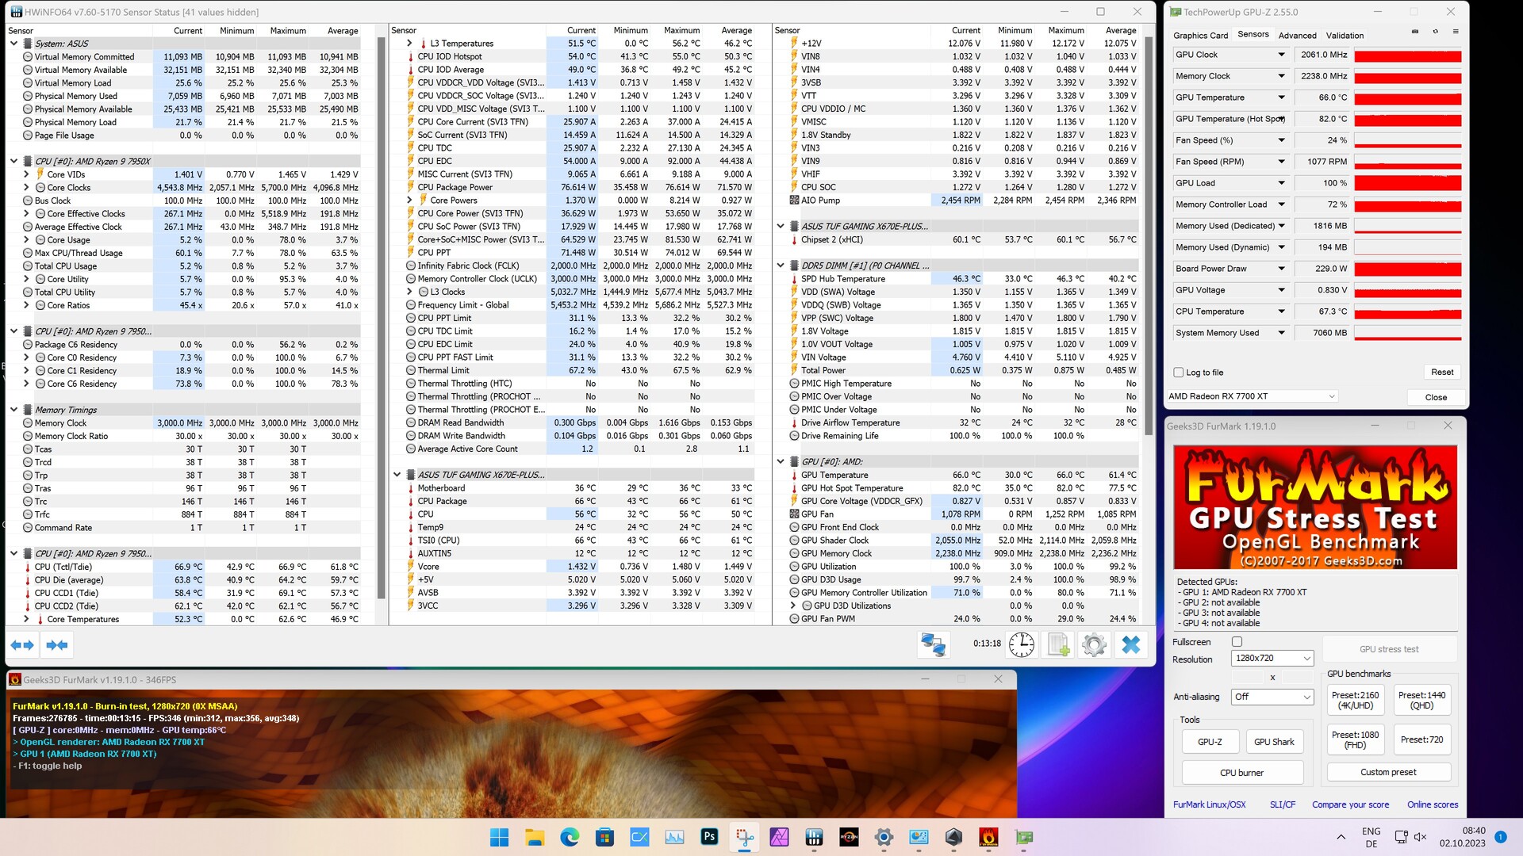Select the CPU Package Power sensor row
The image size is (1523, 856).
(x=579, y=188)
